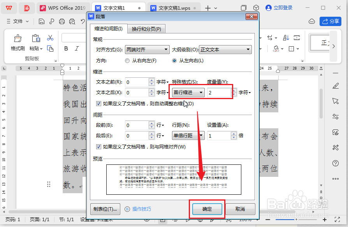Click the Save icon in quick access toolbar
This screenshot has height=227, width=348.
(x=42, y=21)
